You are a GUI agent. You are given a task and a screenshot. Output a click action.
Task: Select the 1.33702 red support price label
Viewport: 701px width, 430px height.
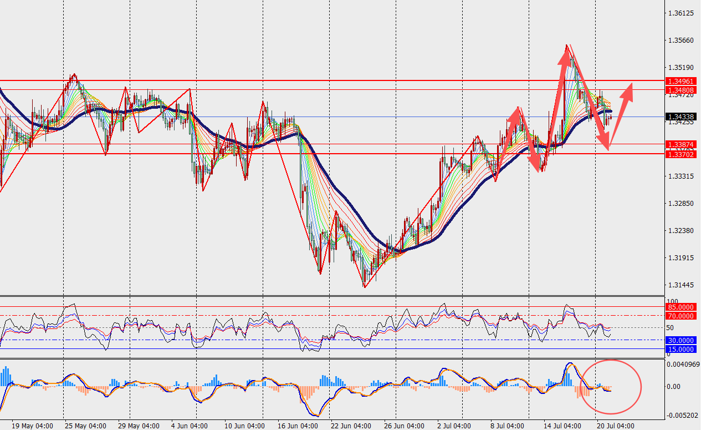[681, 155]
